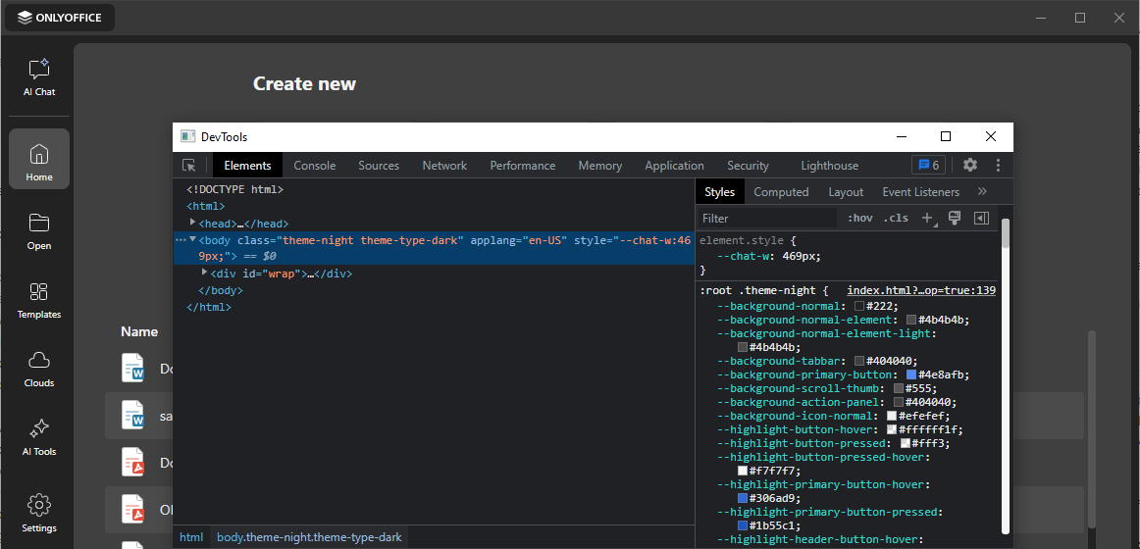Open the index.html source link
Viewport: 1140px width, 549px height.
(921, 290)
